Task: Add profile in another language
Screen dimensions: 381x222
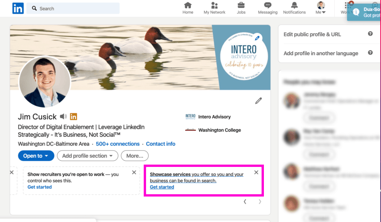Action: (x=321, y=54)
